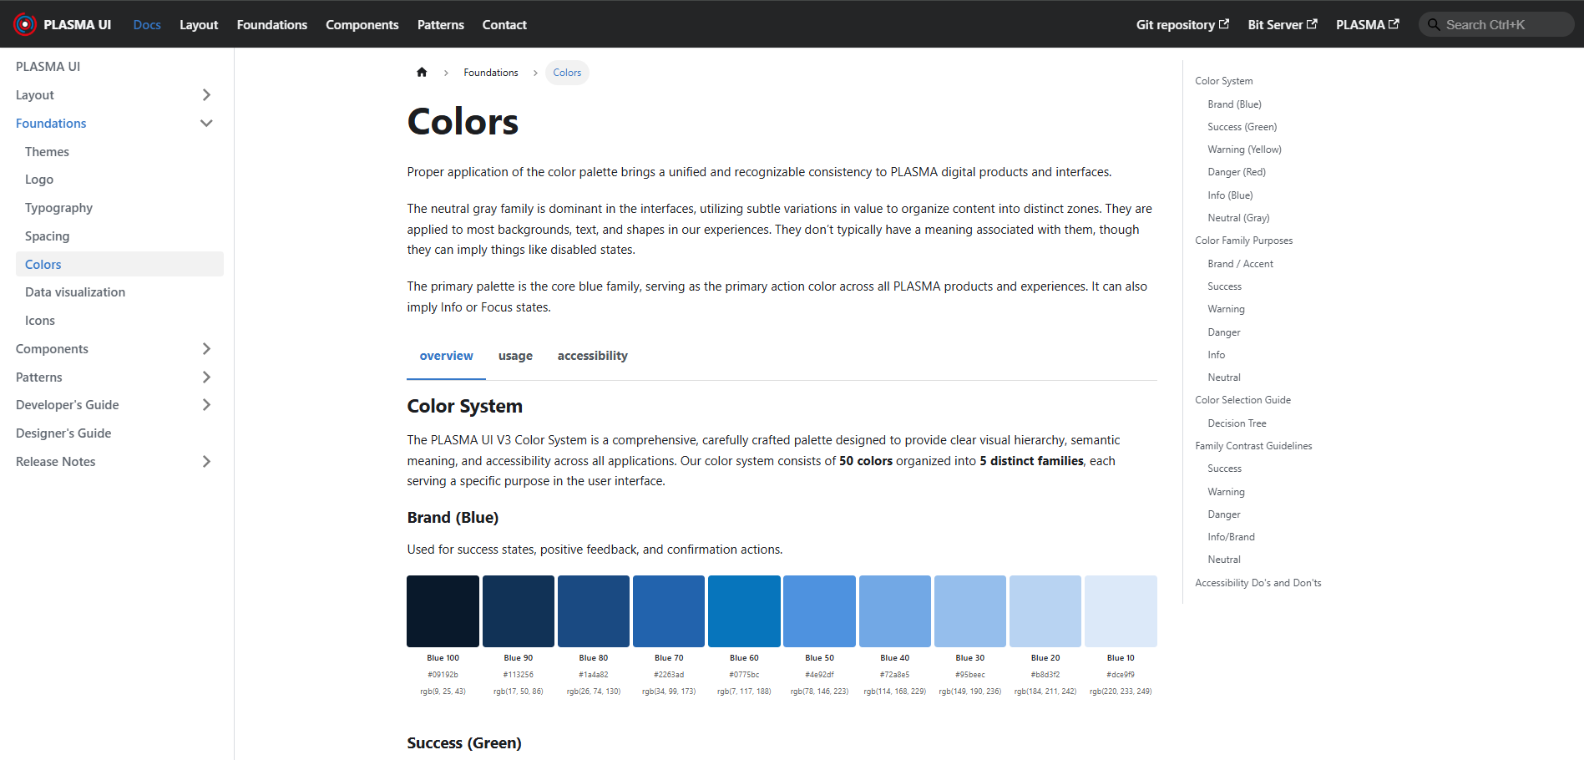Open Designer's Guide in the sidebar

tap(63, 433)
